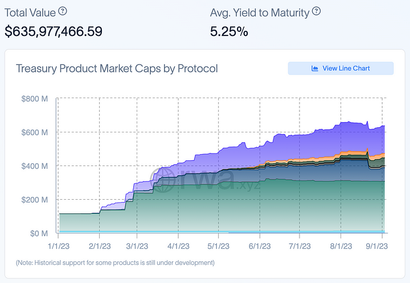
Task: Select the 5/1/23 x-axis date label
Action: [219, 245]
